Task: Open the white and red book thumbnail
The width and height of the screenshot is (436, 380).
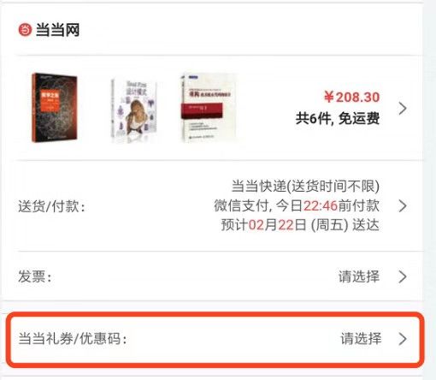Action: tap(209, 108)
